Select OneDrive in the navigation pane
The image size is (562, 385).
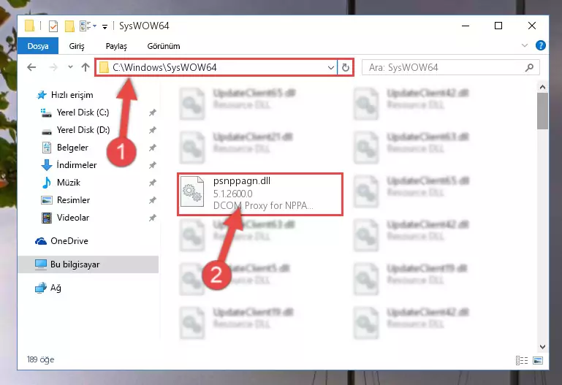pos(61,241)
